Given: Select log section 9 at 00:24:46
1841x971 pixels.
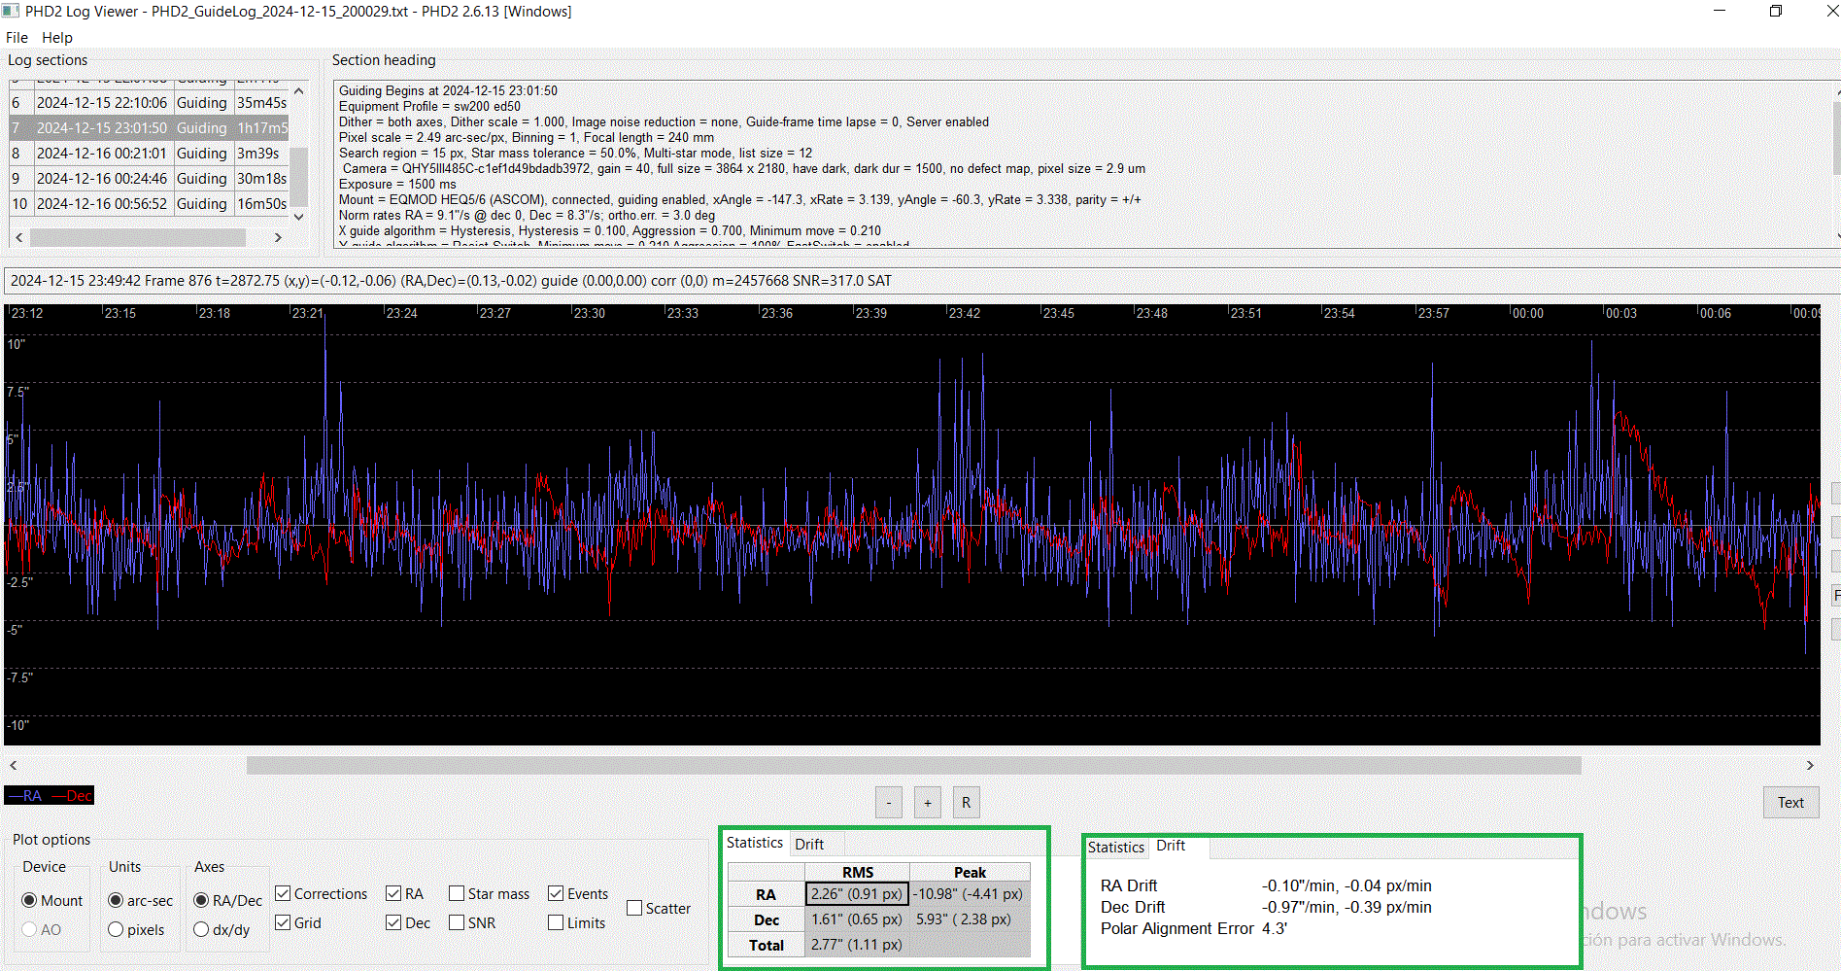Looking at the screenshot, I should pyautogui.click(x=149, y=178).
